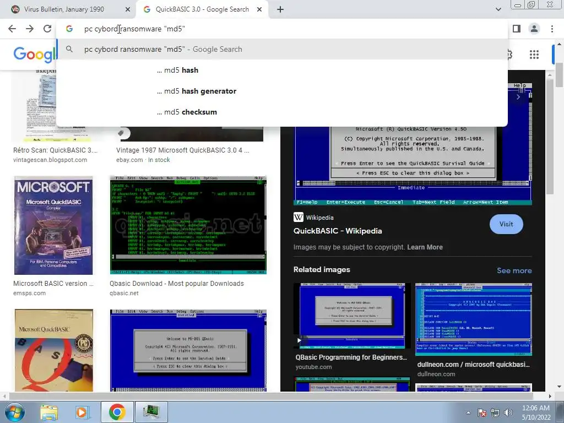This screenshot has width=564, height=423.
Task: Pick the 'md5 checksum' suggestion
Action: tap(282, 112)
